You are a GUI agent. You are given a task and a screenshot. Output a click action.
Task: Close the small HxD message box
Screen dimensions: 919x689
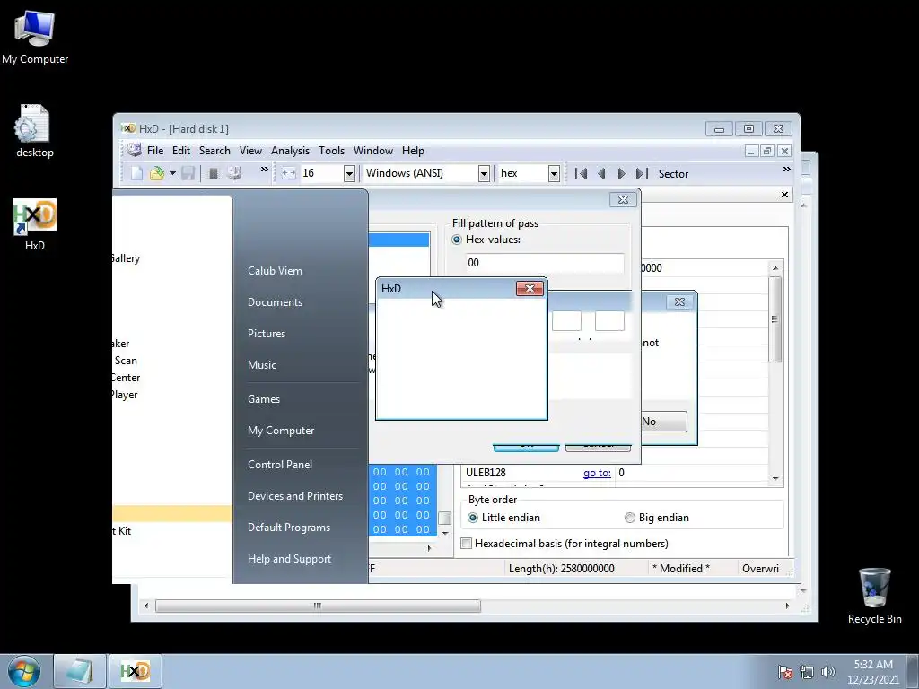530,288
